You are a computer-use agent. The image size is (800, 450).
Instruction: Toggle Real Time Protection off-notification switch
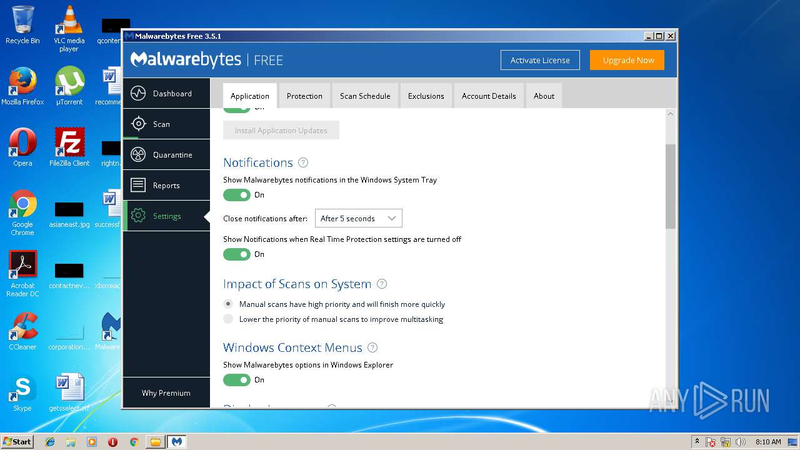click(x=237, y=254)
